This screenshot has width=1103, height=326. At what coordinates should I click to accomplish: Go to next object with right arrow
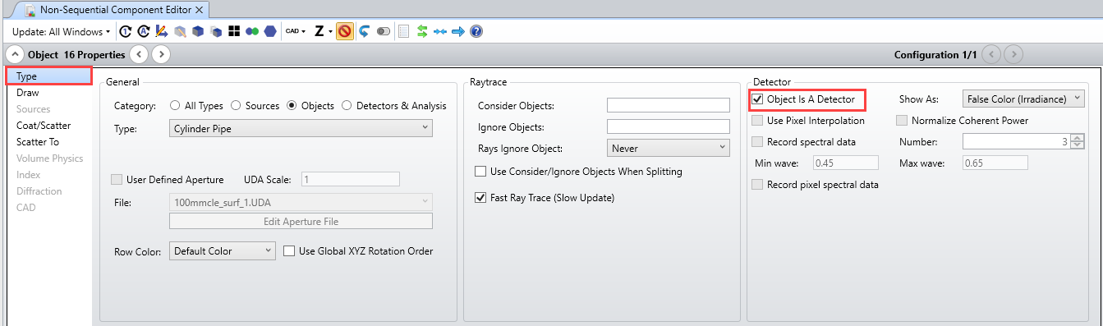[162, 54]
